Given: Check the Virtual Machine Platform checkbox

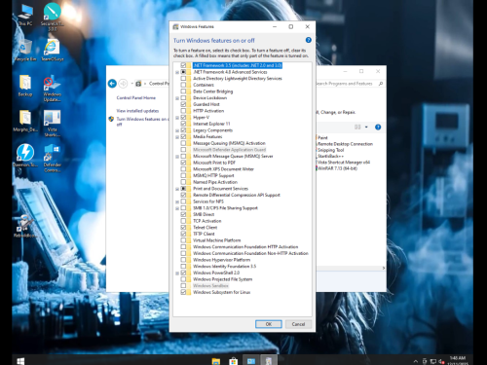Looking at the screenshot, I should pos(183,240).
